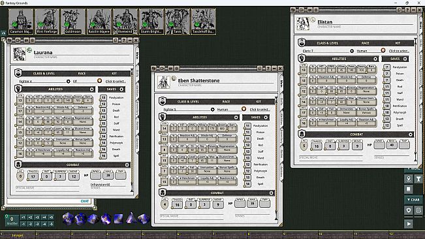
Task: Click the Saves gear icon in Laurana sheet
Action: 121,89
